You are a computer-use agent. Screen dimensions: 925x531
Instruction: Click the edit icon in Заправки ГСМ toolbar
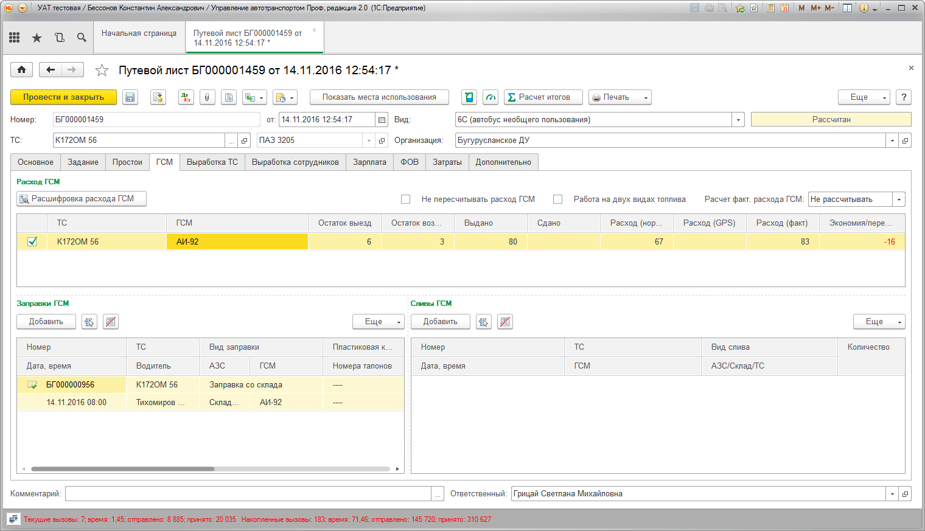click(x=89, y=322)
